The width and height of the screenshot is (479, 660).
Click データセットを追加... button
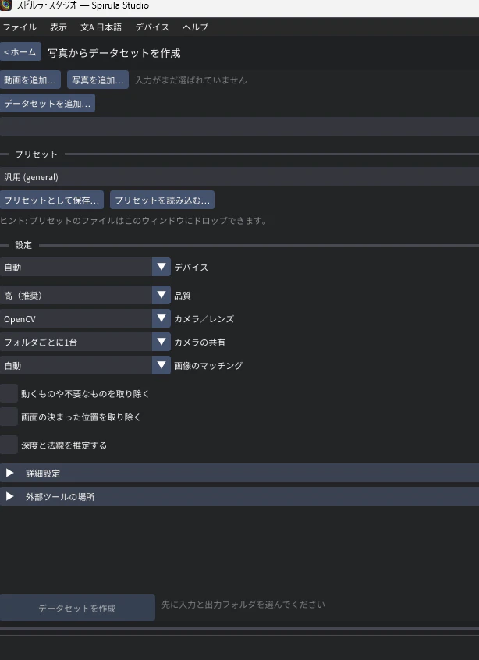48,103
